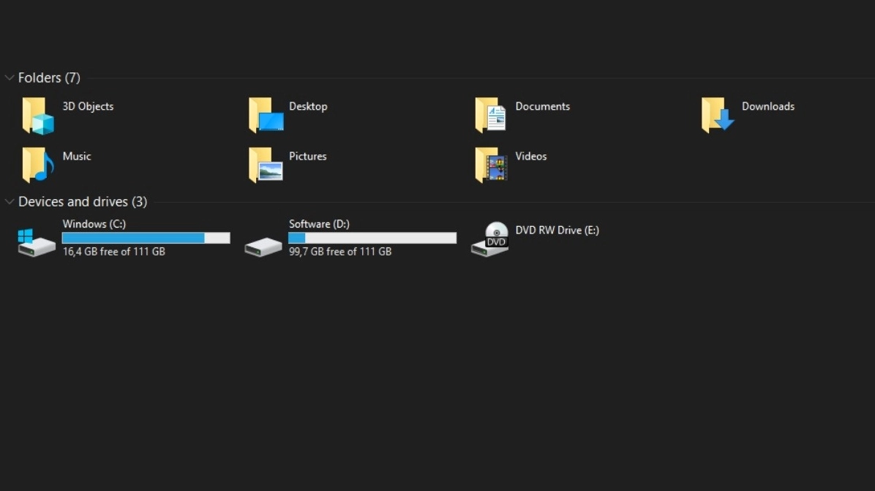The height and width of the screenshot is (491, 875).
Task: Click the Devices and drives (3) header text
Action: [83, 202]
